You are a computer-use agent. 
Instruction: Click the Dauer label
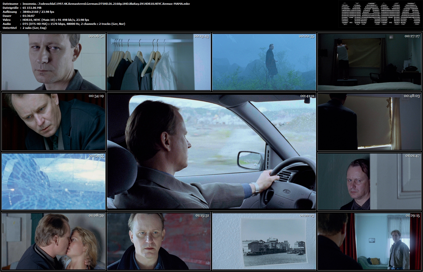click(7, 16)
